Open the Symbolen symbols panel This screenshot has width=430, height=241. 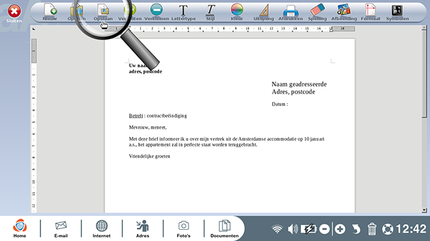point(398,13)
